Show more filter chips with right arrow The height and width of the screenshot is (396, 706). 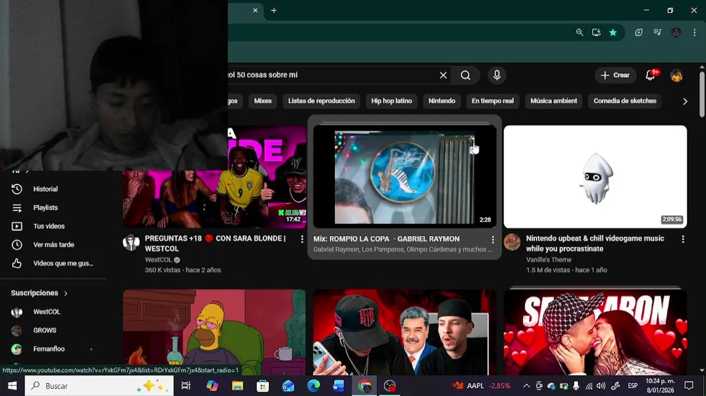(685, 101)
